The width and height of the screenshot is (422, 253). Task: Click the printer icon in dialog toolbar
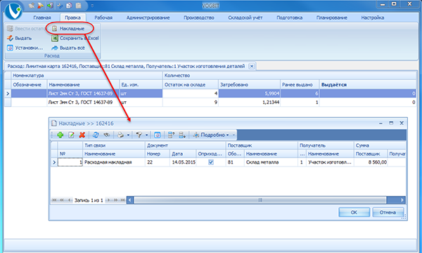click(120, 135)
